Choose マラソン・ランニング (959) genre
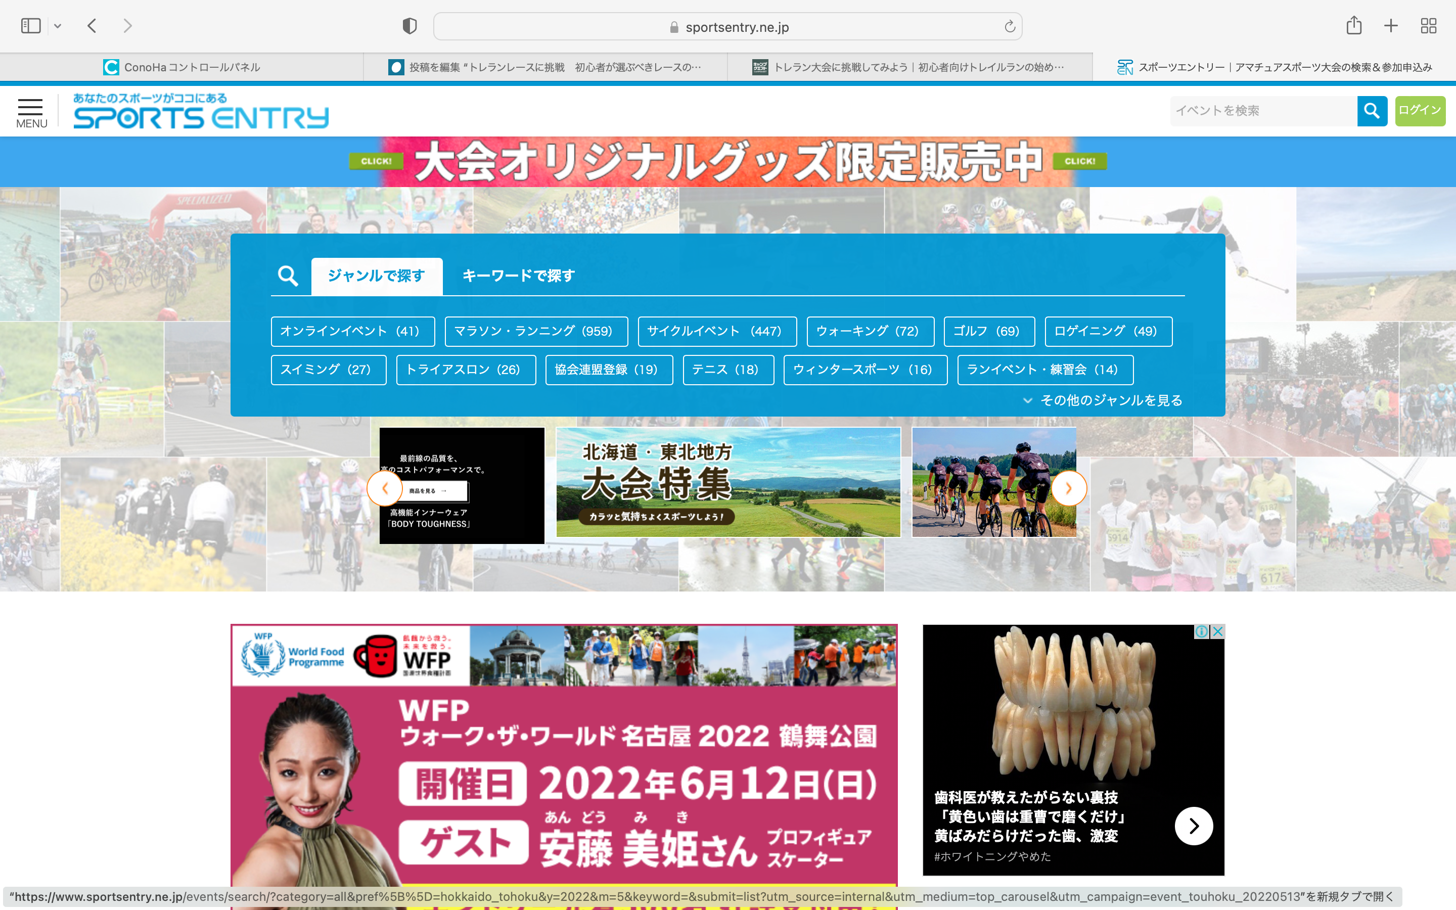 click(536, 331)
